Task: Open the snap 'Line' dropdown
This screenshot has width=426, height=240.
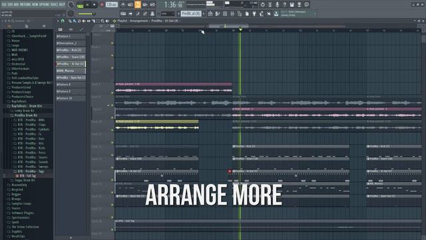Action: pyautogui.click(x=168, y=13)
